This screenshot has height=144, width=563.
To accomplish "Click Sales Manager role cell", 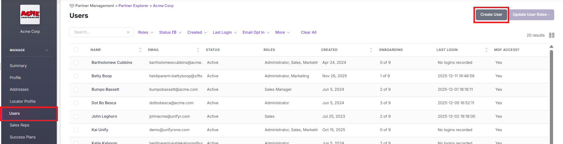I will point(278,89).
